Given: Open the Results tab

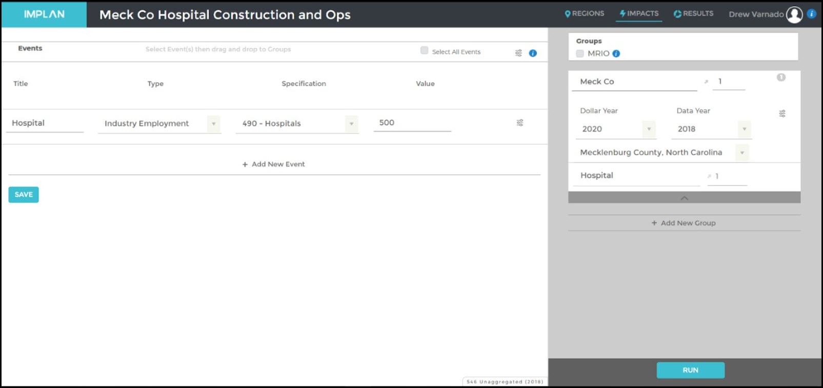Looking at the screenshot, I should (x=693, y=14).
